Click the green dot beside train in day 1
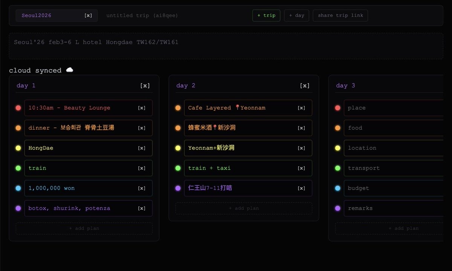The width and height of the screenshot is (452, 271). click(x=18, y=168)
